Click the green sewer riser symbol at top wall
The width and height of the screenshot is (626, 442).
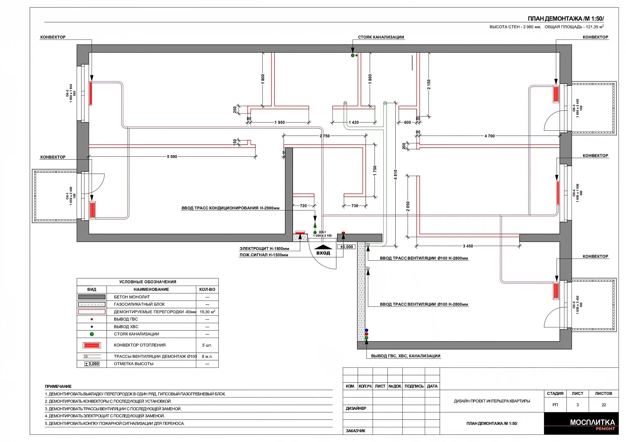(x=353, y=55)
